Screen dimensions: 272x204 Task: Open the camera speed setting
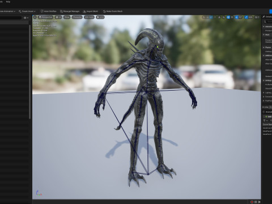(x=257, y=17)
